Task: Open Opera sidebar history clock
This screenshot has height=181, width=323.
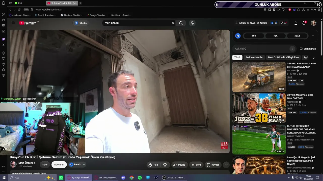Action: point(3,64)
